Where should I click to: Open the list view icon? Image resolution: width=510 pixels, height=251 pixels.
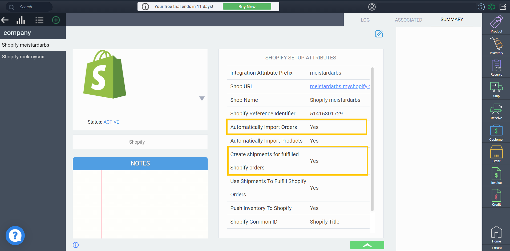[39, 20]
